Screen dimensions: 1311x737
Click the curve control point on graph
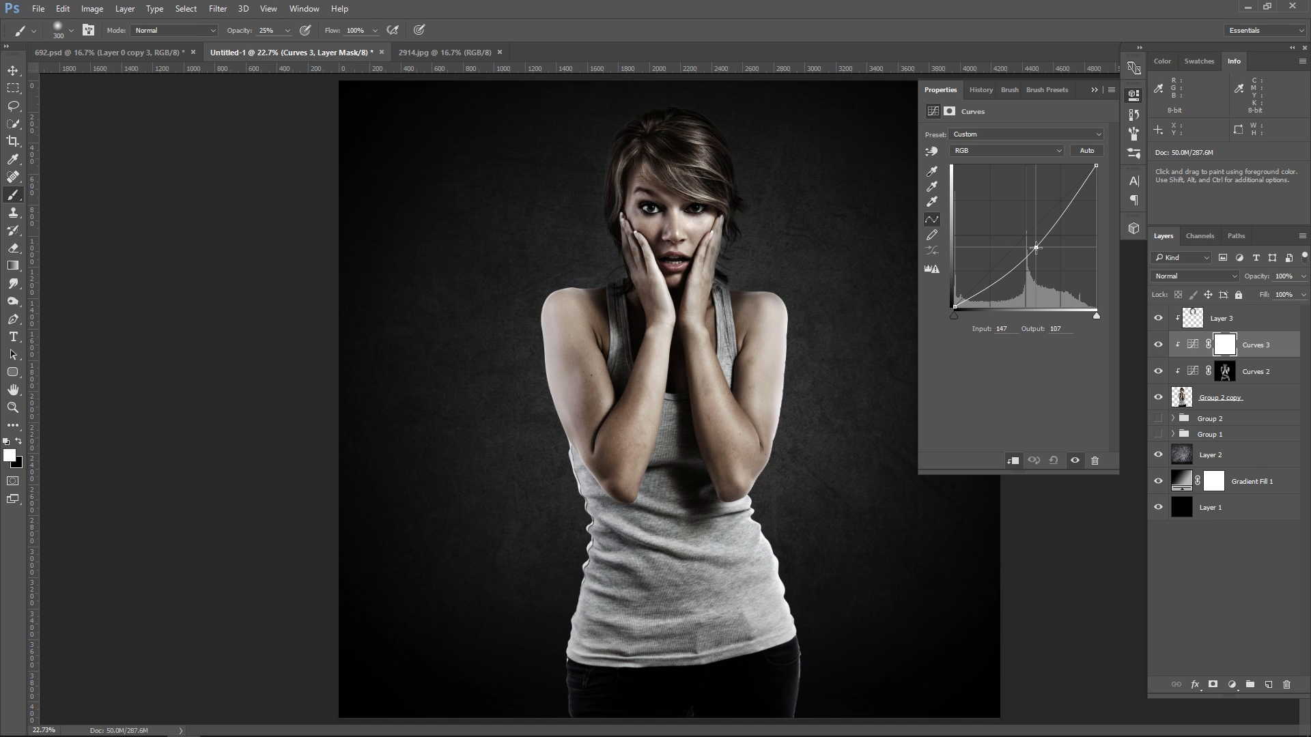point(1036,248)
